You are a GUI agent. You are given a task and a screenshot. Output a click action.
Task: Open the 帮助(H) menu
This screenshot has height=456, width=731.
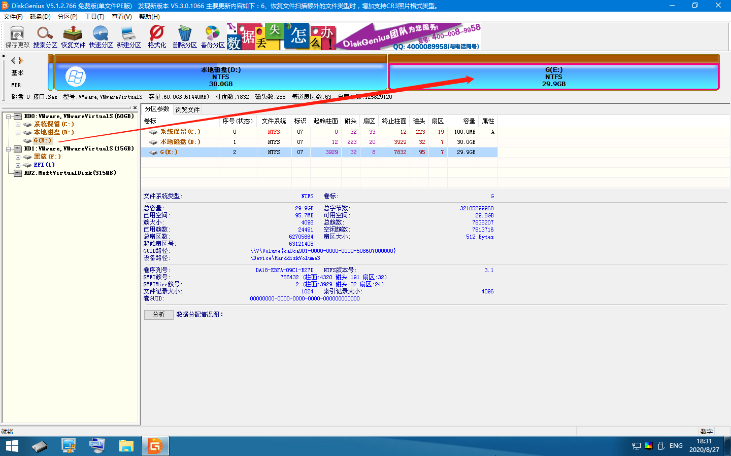tap(149, 17)
